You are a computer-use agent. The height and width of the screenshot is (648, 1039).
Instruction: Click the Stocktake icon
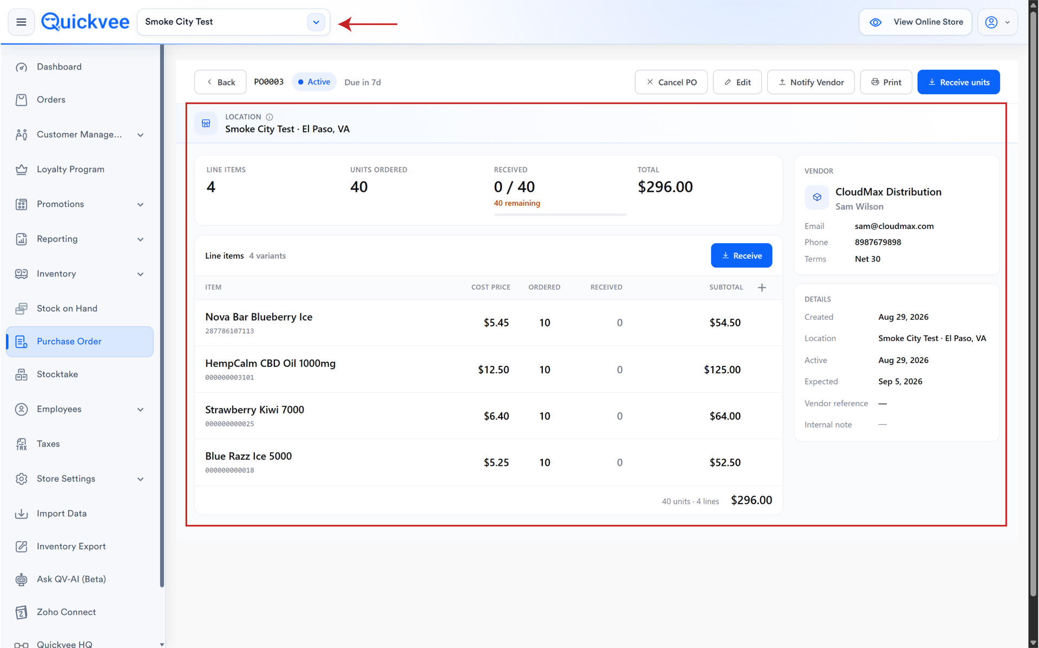[21, 375]
